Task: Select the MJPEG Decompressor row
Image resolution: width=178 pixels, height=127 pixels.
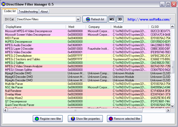Action: point(87,42)
